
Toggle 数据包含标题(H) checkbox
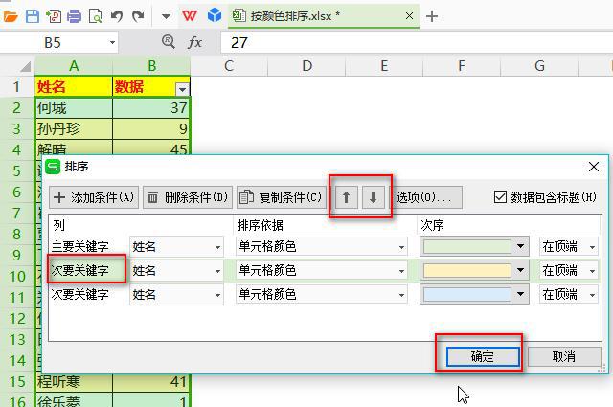coord(500,197)
